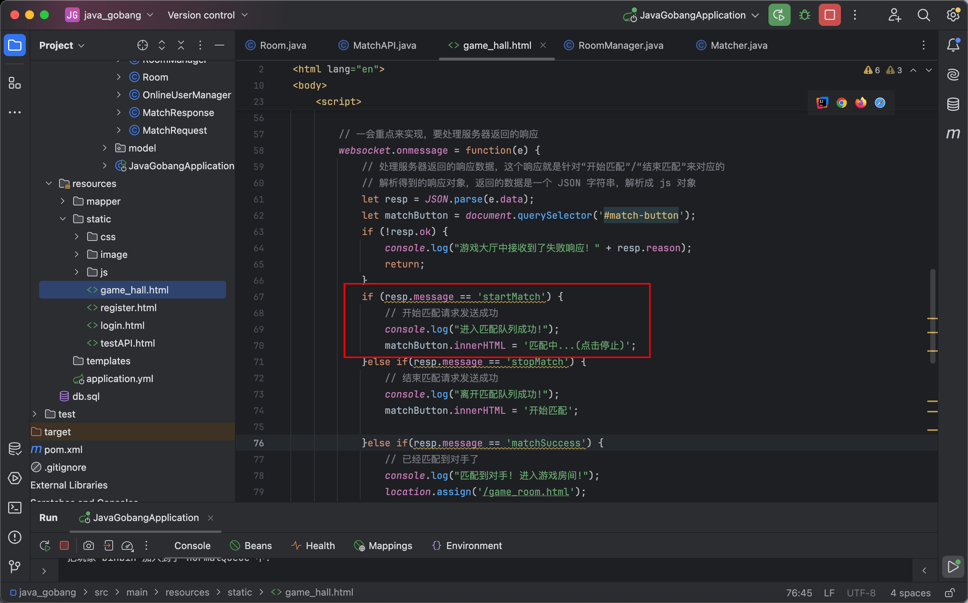Image resolution: width=968 pixels, height=603 pixels.
Task: Click Select Opened File crosshair icon
Action: (x=142, y=45)
